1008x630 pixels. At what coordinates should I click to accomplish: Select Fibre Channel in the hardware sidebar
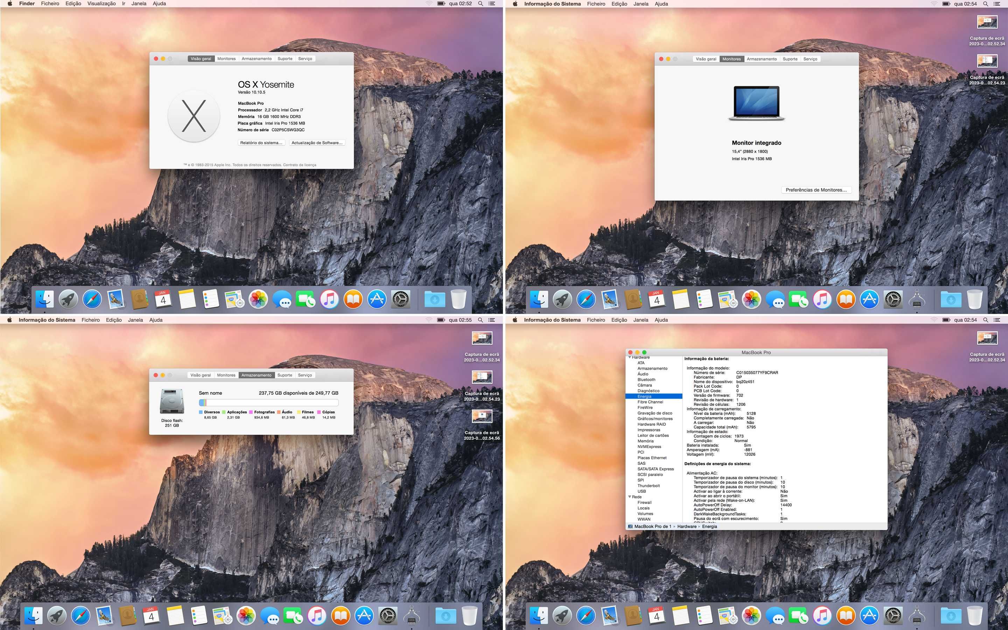pos(650,402)
